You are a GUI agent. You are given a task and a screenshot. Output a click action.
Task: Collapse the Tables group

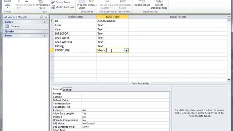tap(44, 22)
